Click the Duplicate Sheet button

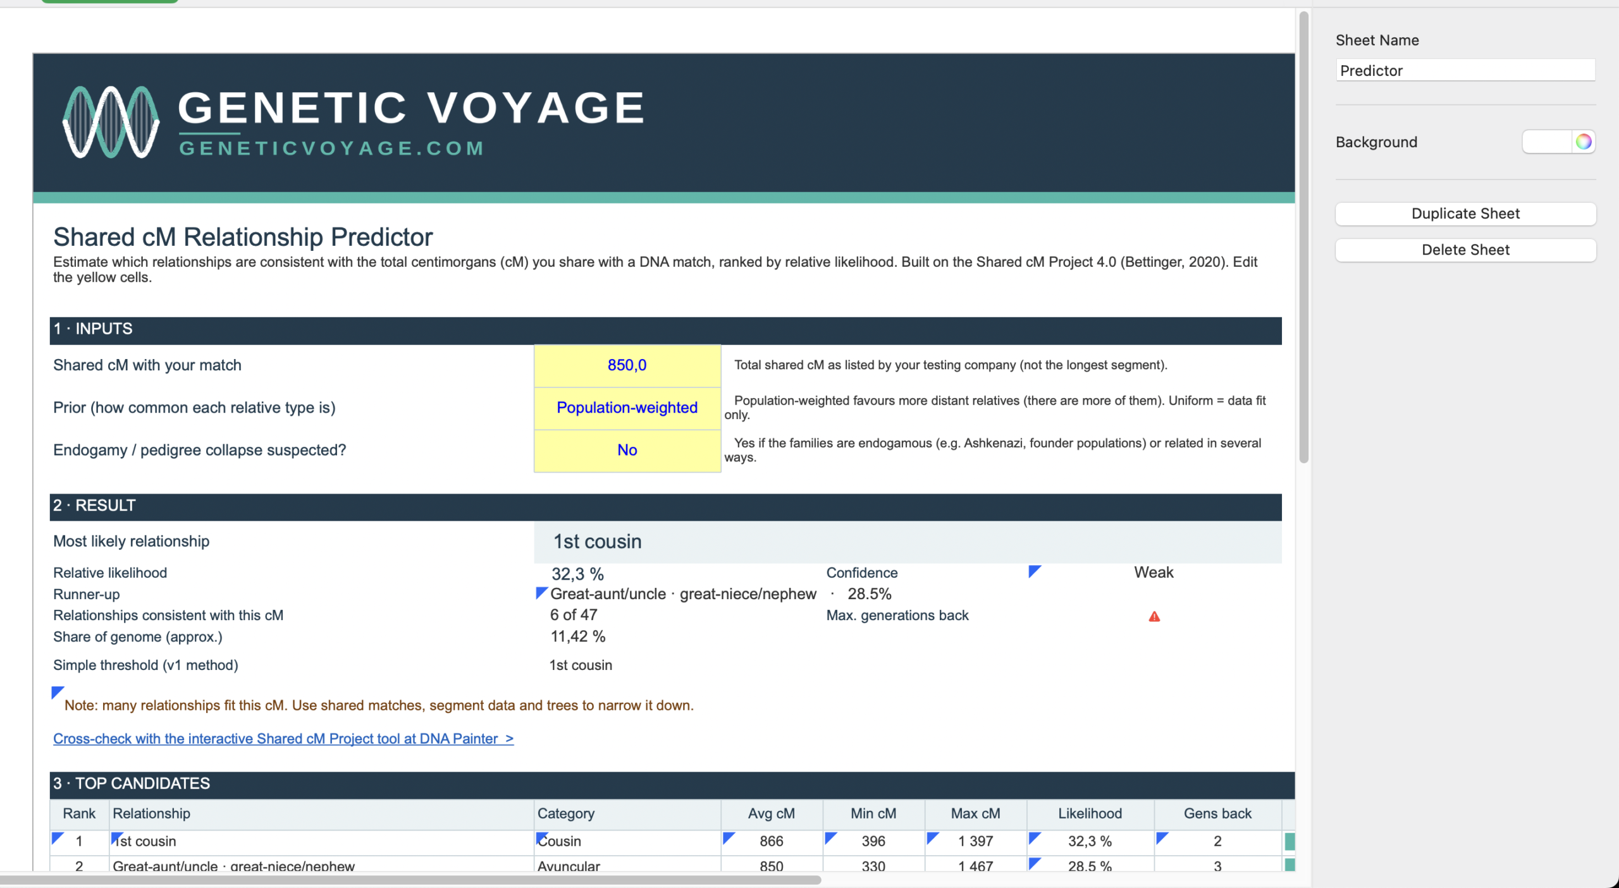tap(1465, 214)
